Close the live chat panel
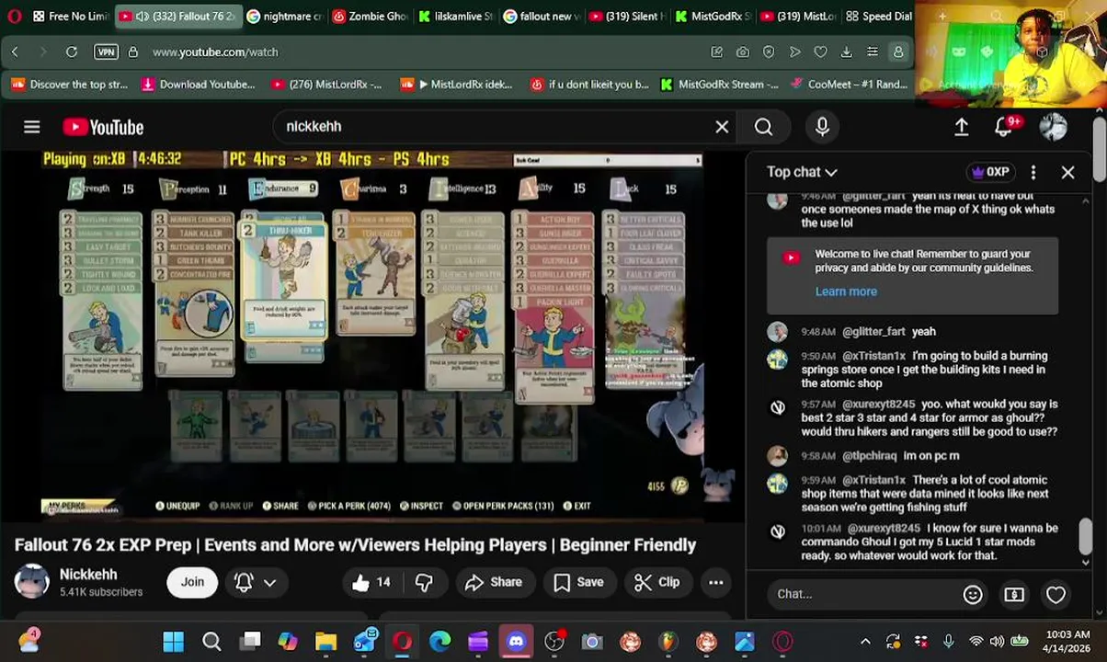 (1067, 172)
